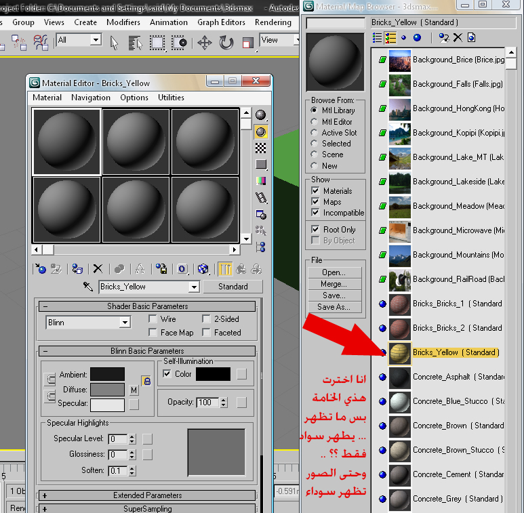The height and width of the screenshot is (513, 524).
Task: Enable the Wire checkbox
Action: click(x=153, y=319)
